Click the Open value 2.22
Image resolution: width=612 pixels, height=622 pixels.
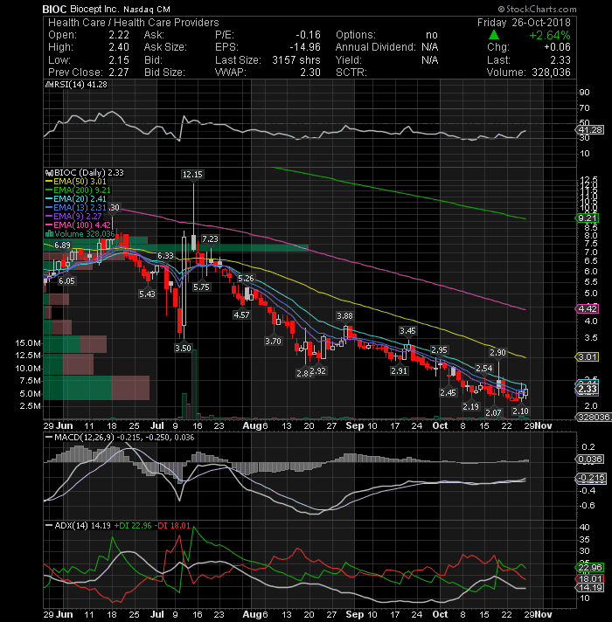pos(119,35)
